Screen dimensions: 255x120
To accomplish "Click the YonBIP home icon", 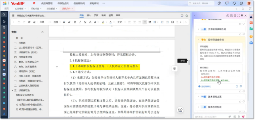I will coord(34,3).
